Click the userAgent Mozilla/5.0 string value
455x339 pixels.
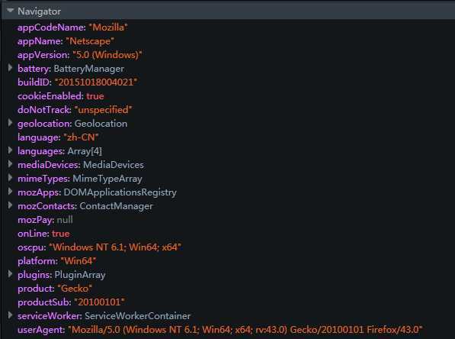245,330
